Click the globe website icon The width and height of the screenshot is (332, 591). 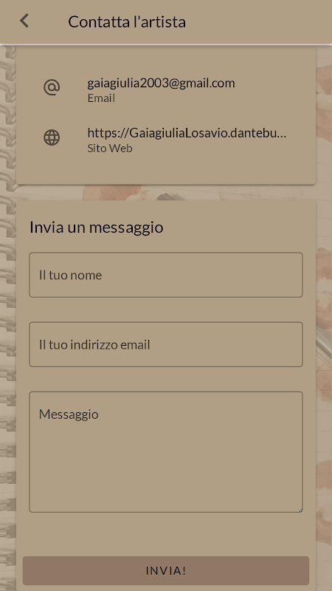[52, 137]
